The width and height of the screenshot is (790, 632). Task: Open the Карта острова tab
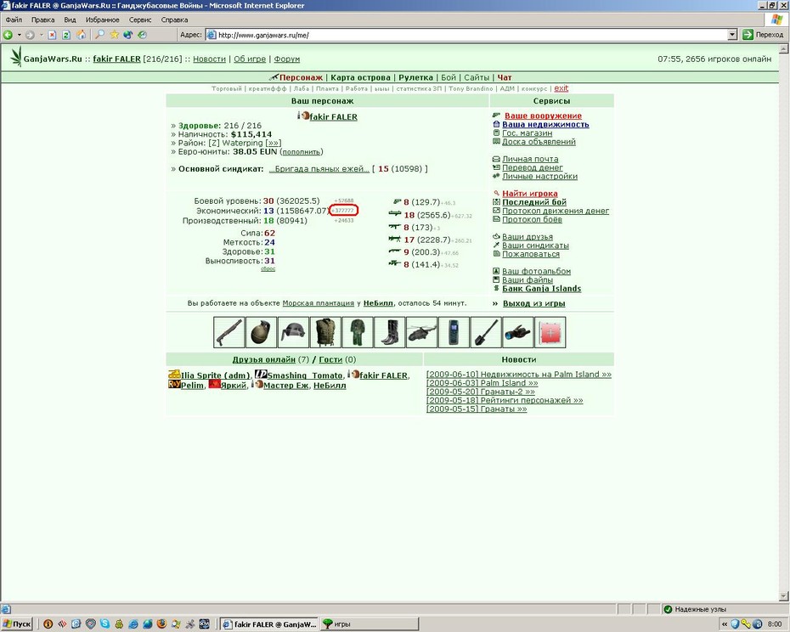click(360, 77)
